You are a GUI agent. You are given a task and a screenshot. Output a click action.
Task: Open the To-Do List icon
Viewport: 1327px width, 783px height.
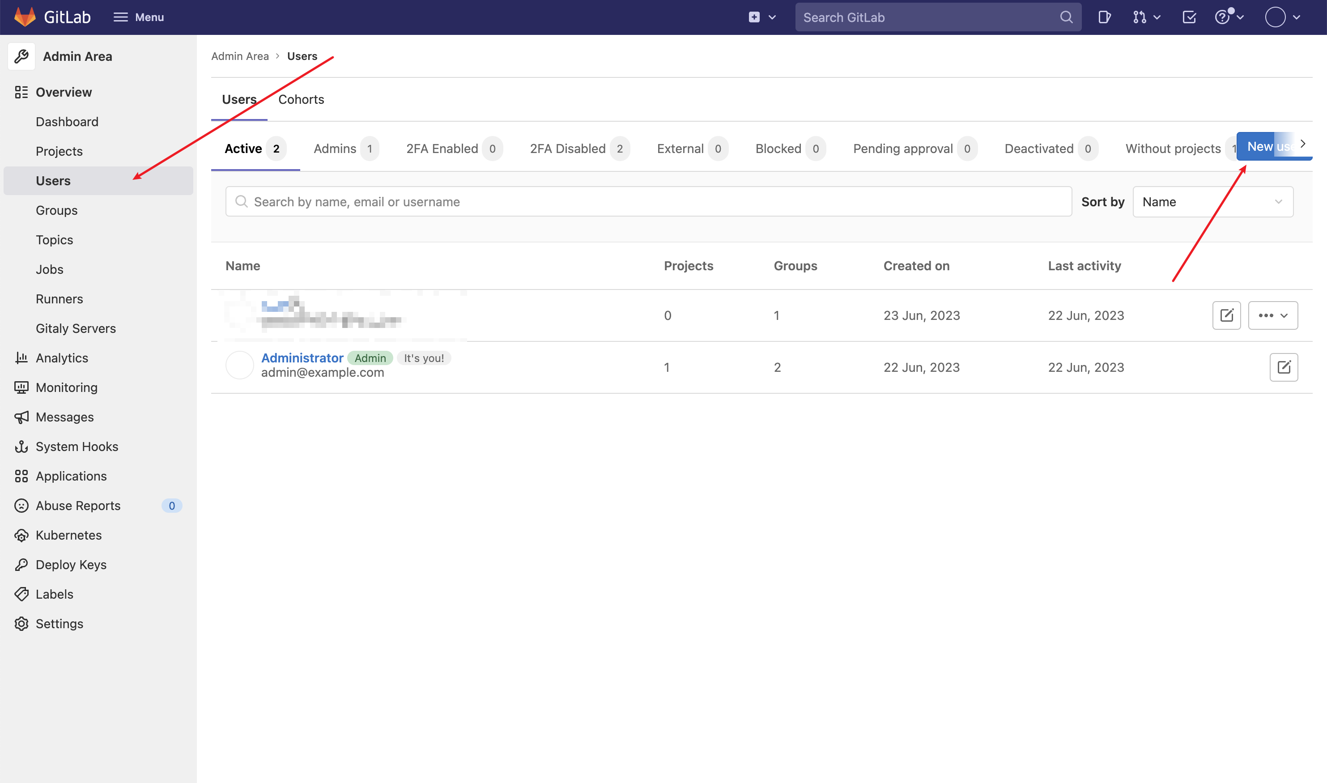pyautogui.click(x=1189, y=17)
